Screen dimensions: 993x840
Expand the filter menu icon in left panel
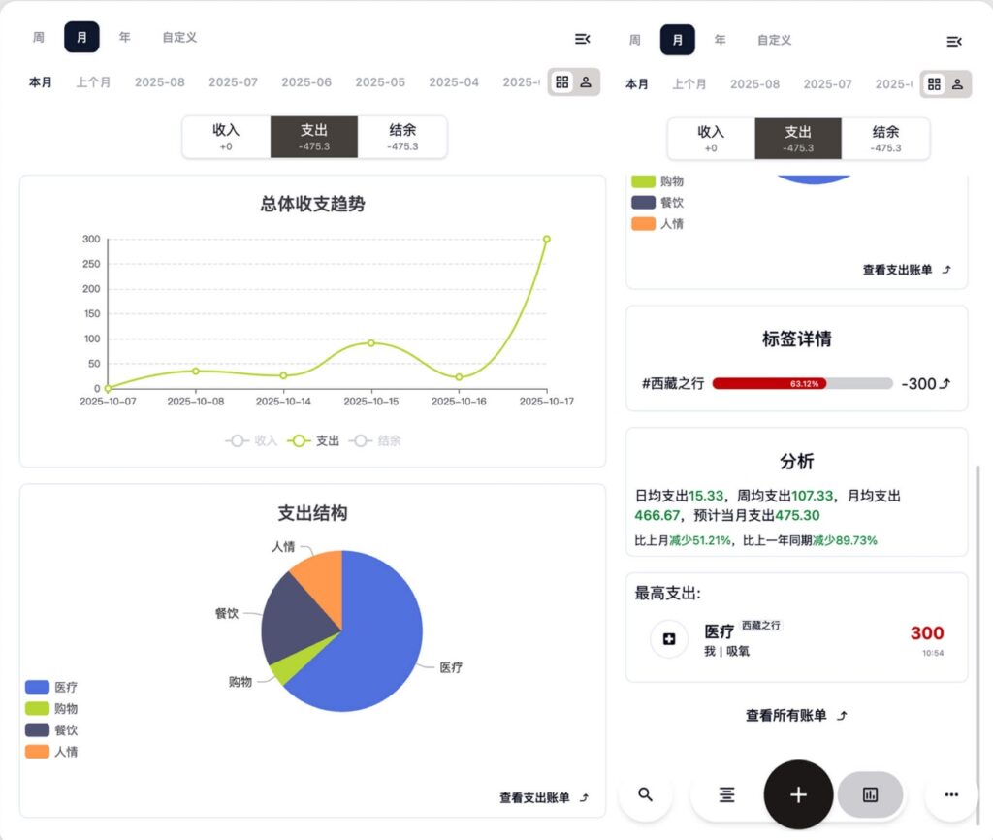[582, 39]
